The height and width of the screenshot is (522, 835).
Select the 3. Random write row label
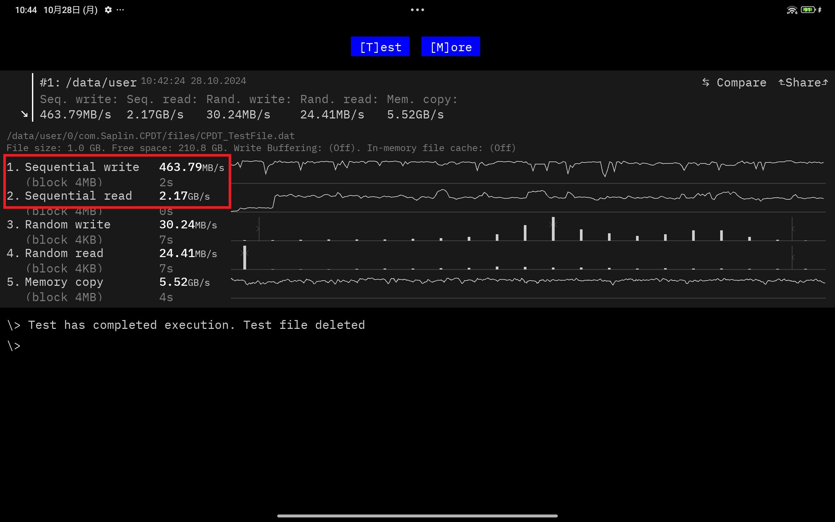pyautogui.click(x=59, y=224)
